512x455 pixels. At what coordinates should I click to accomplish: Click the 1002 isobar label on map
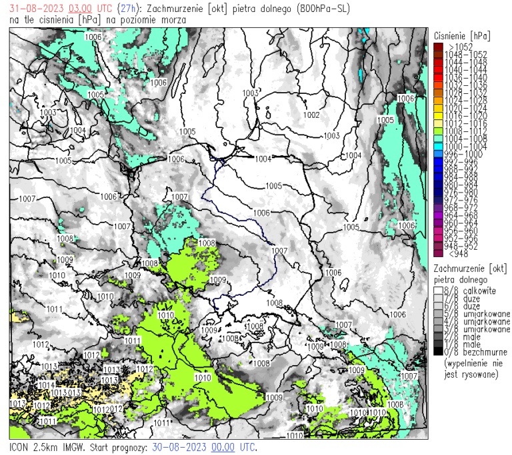[x=311, y=115]
